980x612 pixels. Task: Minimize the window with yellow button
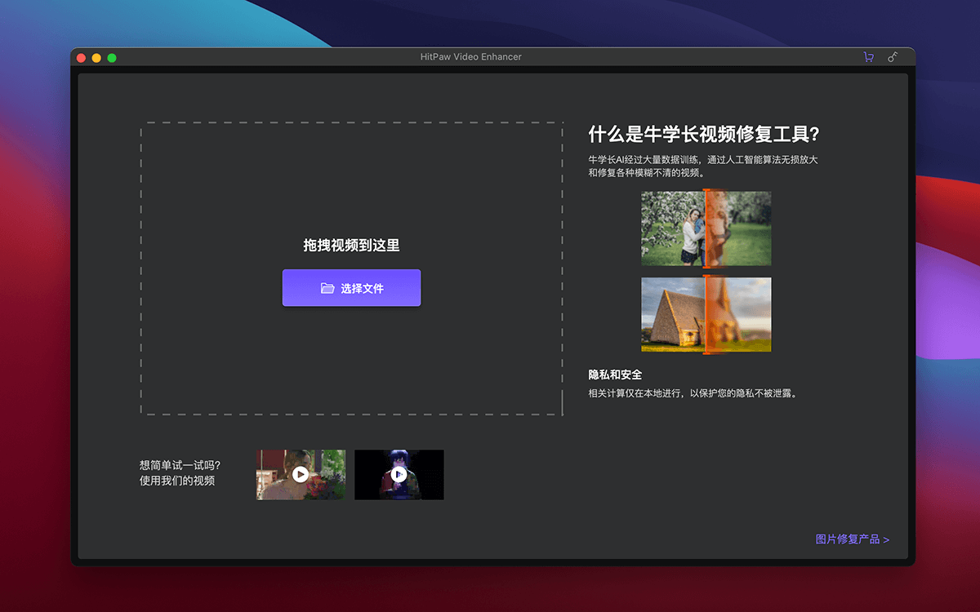[96, 58]
